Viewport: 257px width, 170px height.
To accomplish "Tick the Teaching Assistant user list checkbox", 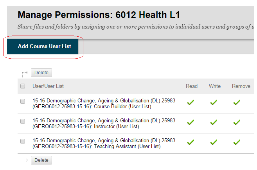I will pos(23,141).
